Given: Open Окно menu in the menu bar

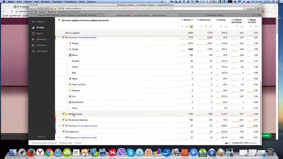Looking at the screenshot, I should pyautogui.click(x=82, y=2).
